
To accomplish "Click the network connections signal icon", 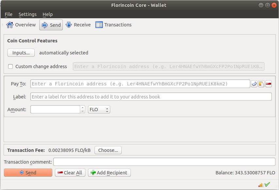I will point(261,185).
